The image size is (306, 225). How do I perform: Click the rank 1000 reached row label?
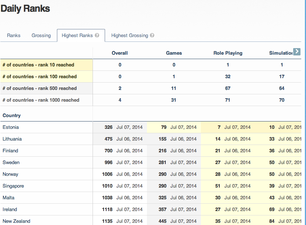(41, 100)
